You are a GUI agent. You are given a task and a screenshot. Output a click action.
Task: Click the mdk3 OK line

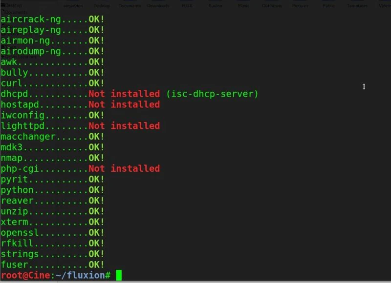(52, 147)
